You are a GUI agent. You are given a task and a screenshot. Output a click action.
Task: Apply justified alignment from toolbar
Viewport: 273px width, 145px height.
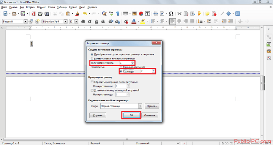[192, 21]
